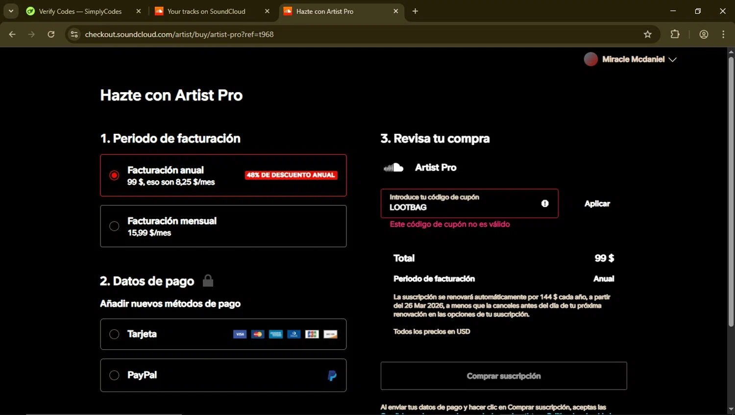Click the 48% de descuento anual badge
735x415 pixels.
[x=291, y=175]
